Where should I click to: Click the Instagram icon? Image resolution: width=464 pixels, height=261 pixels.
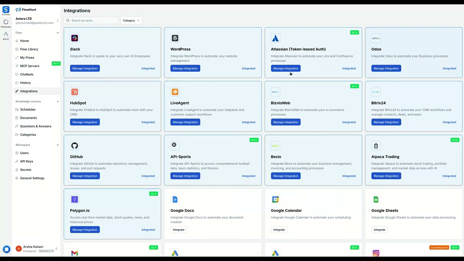point(376,253)
